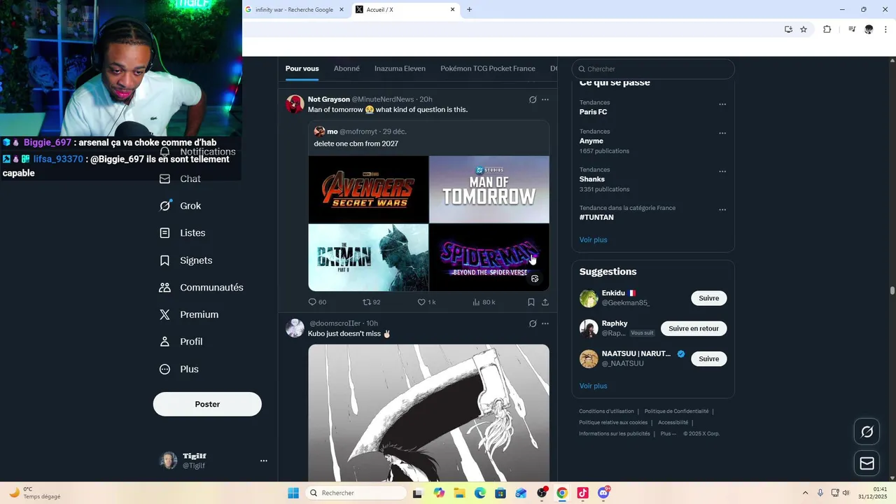
Task: Bookmark this page with the star icon
Action: pyautogui.click(x=804, y=29)
